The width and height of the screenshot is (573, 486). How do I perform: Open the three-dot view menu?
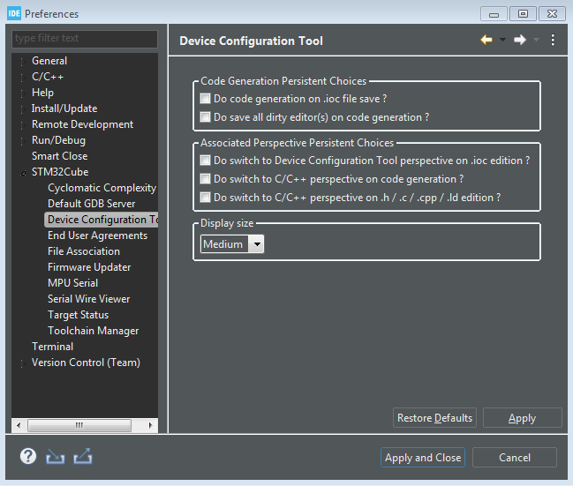tap(553, 41)
